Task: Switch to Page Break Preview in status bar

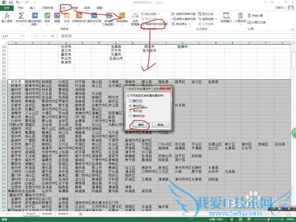Action: [x=249, y=219]
